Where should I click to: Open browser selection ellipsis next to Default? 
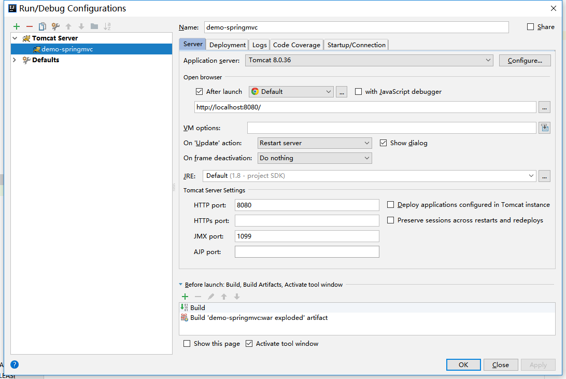pos(342,92)
